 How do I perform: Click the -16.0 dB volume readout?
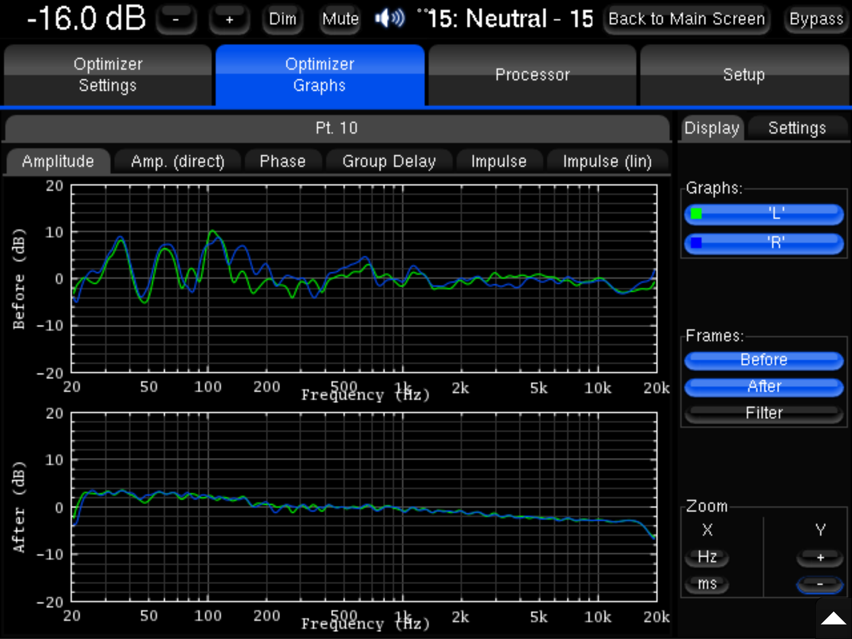point(86,18)
